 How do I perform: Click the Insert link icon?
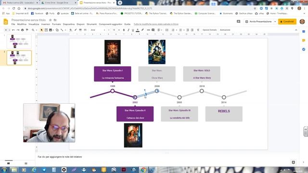click(148, 30)
